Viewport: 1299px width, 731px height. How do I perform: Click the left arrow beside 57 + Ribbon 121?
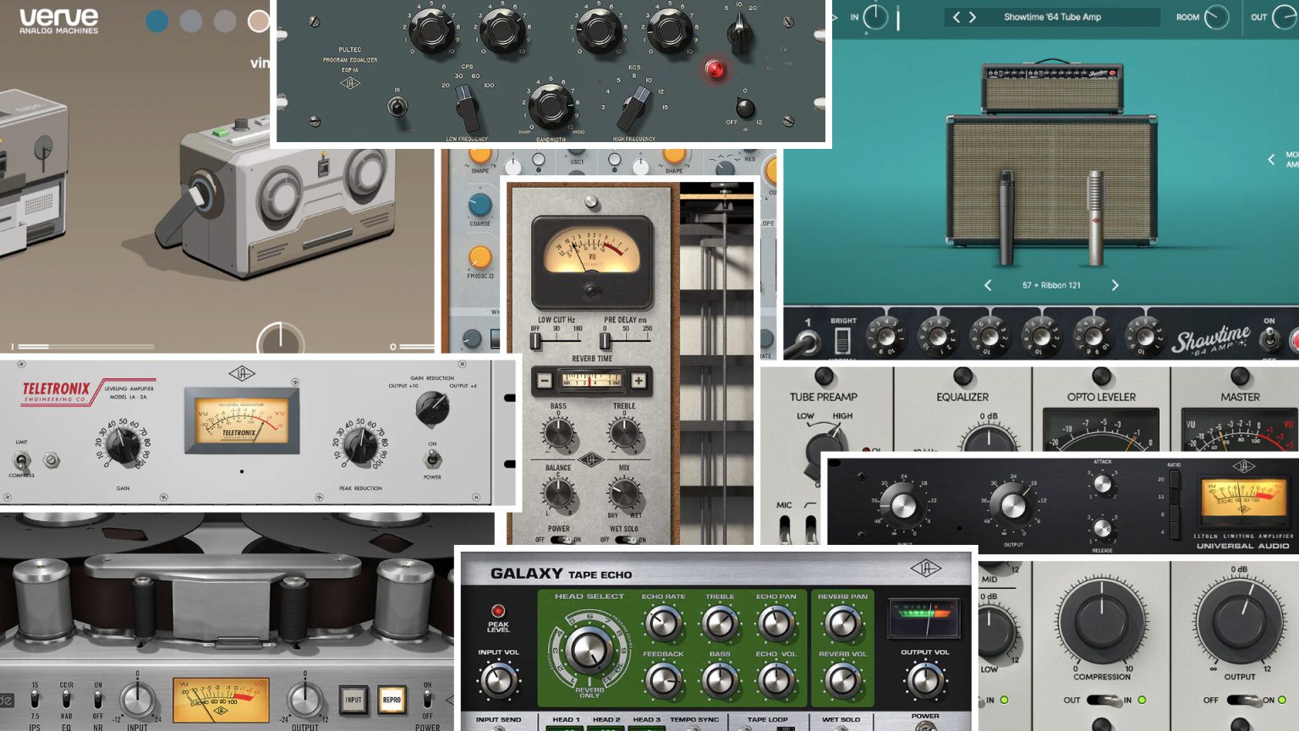[986, 285]
